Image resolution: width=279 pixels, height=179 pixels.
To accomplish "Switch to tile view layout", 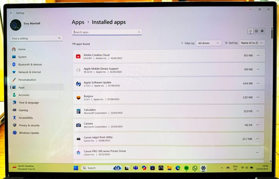I will point(262,31).
